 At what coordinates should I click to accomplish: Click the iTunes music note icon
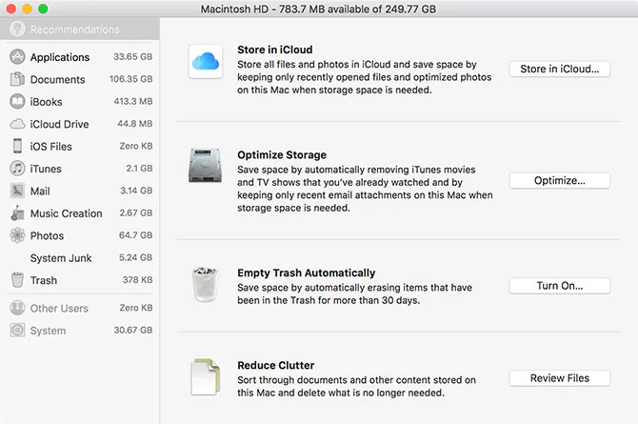[17, 169]
